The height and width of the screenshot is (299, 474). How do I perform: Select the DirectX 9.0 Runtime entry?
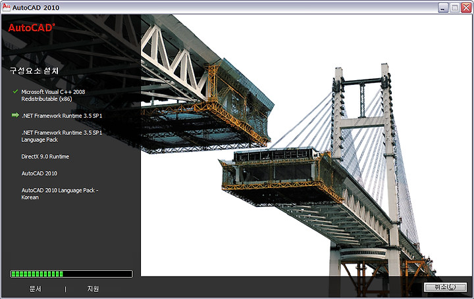click(45, 156)
